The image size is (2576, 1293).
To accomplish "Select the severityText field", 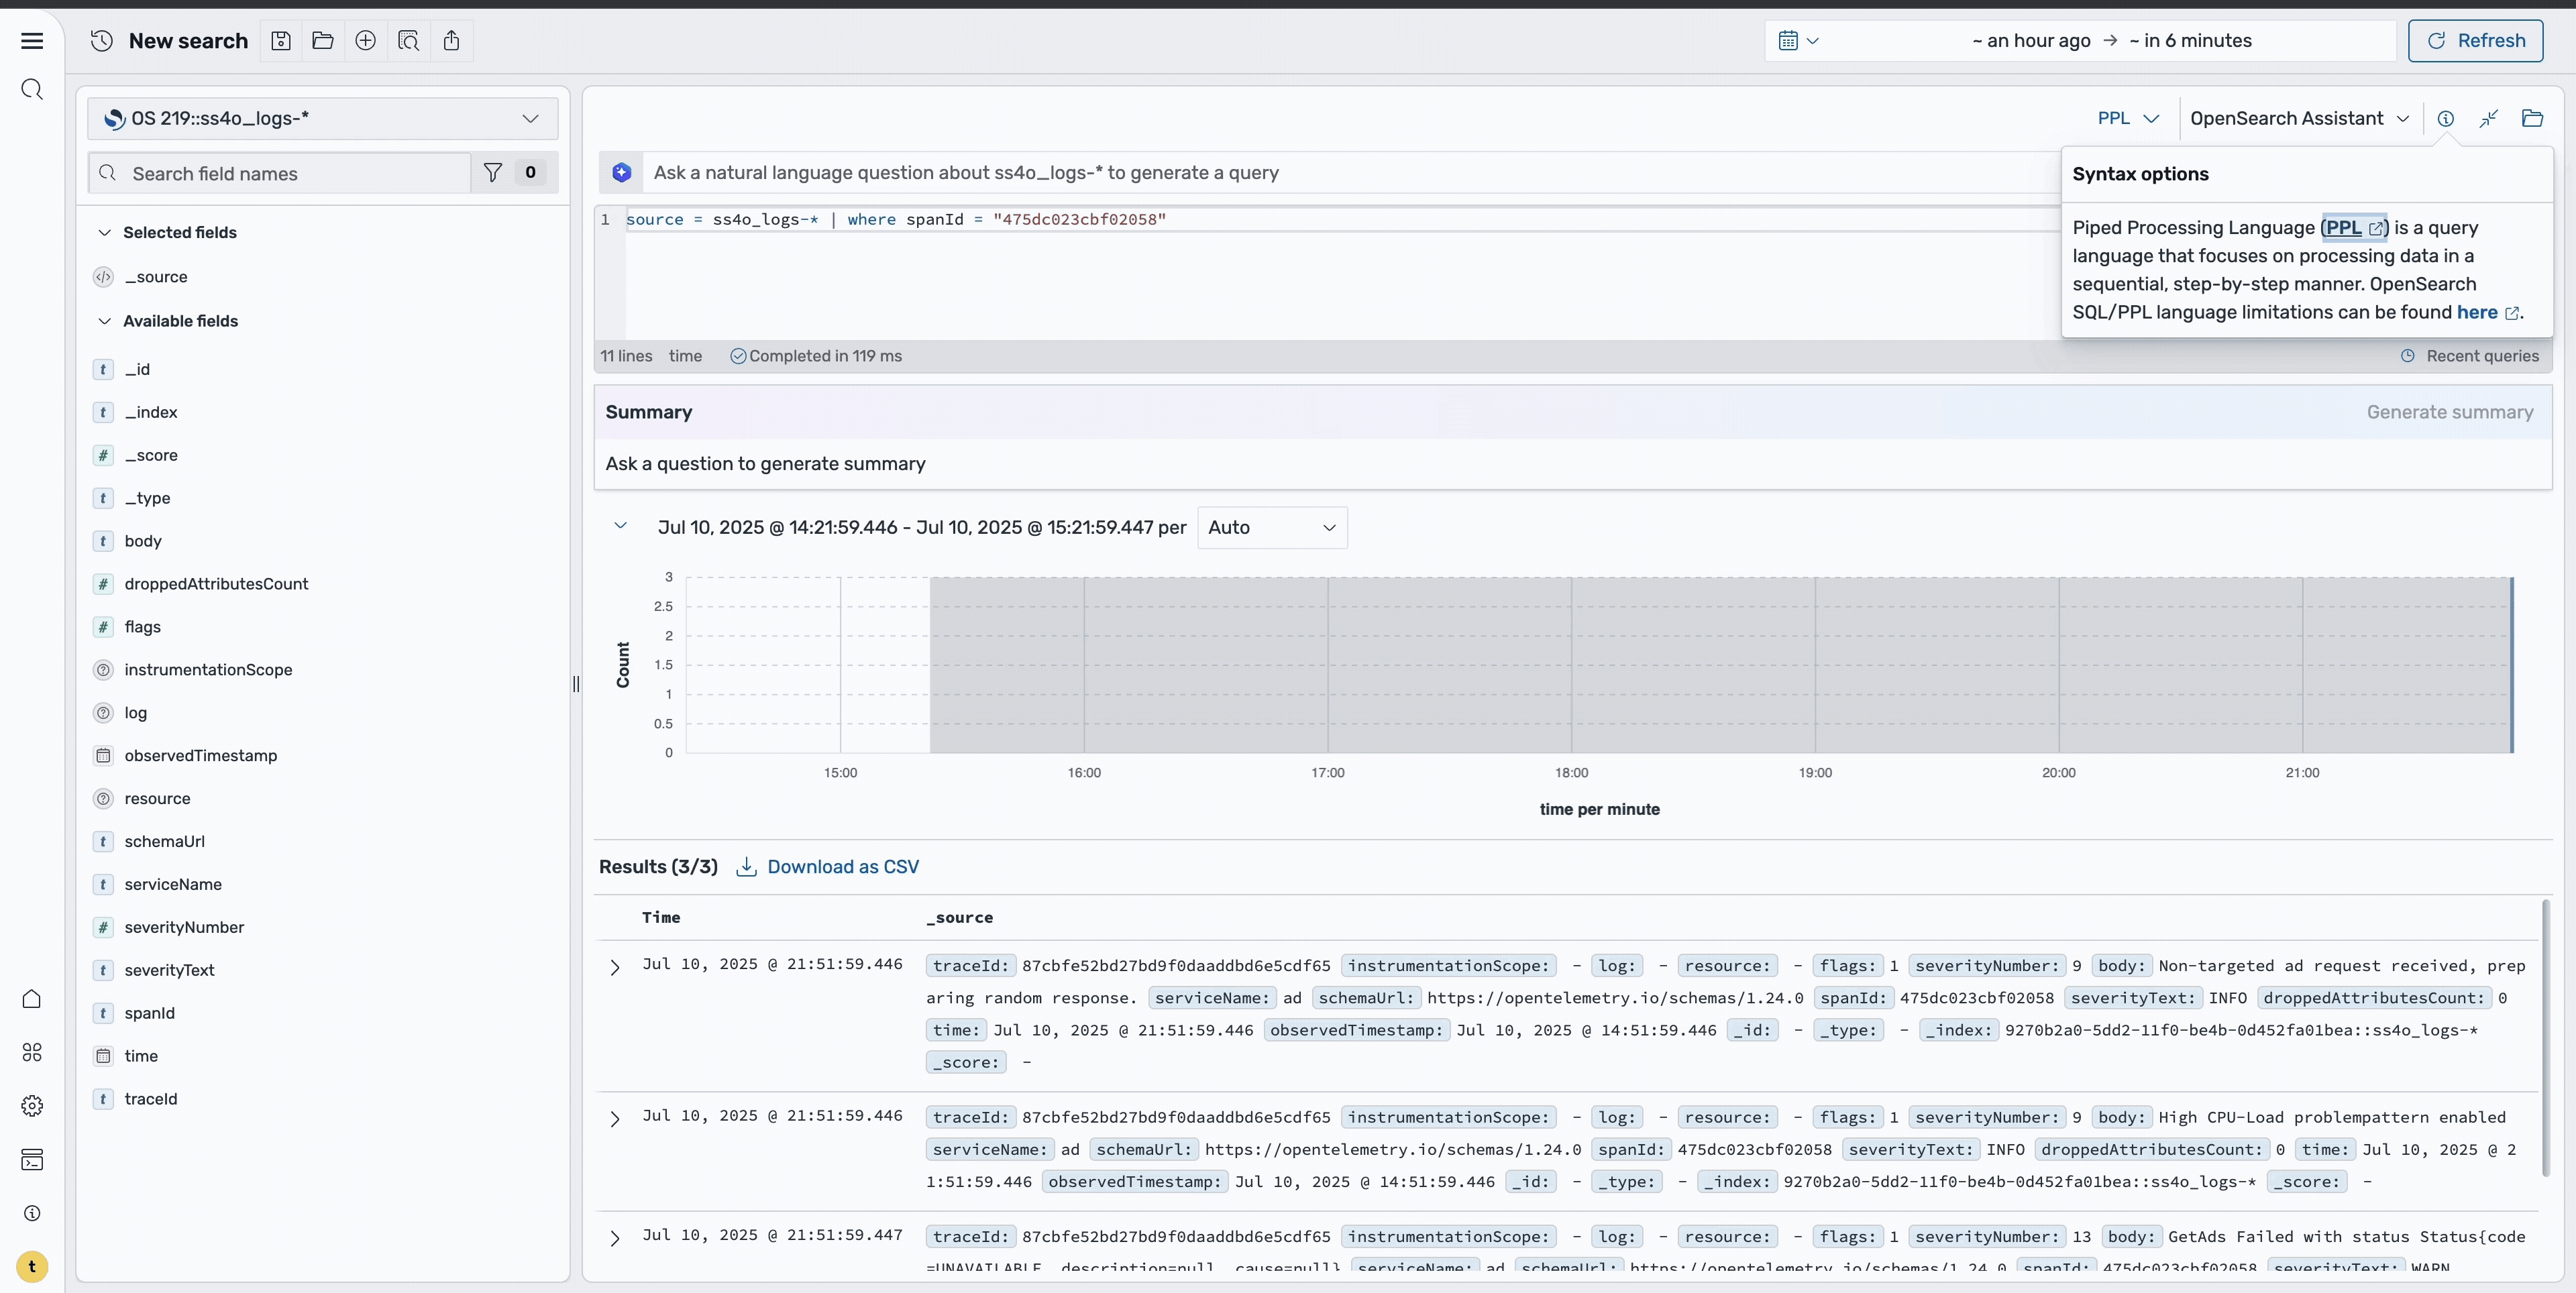I will tap(169, 971).
